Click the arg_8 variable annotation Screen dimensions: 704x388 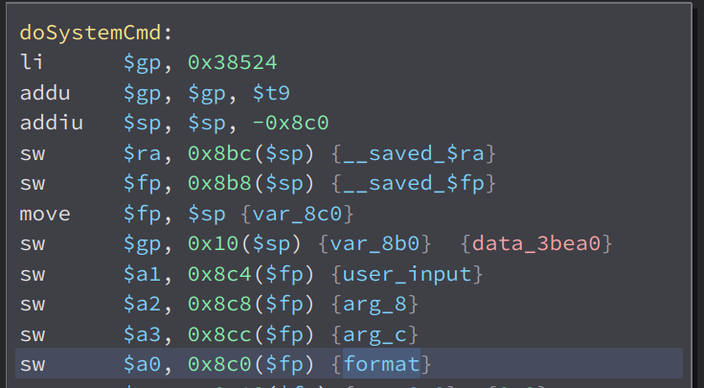coord(375,304)
